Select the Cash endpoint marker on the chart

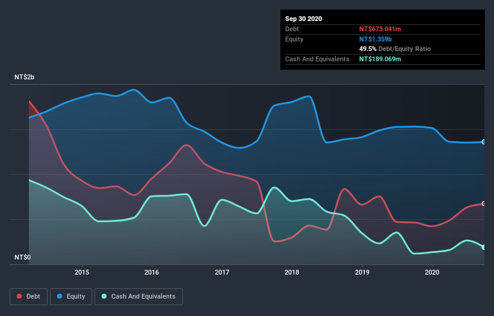click(x=484, y=248)
